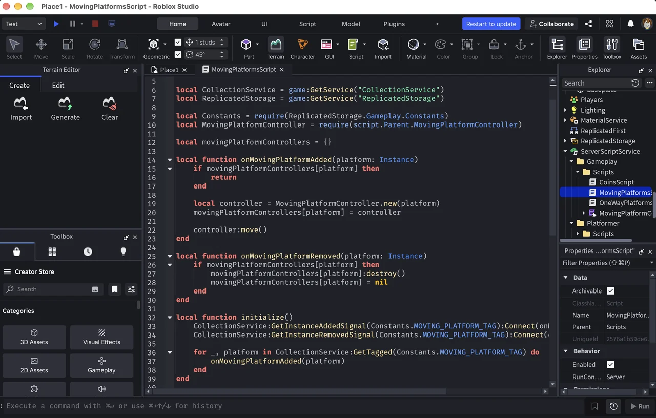Switch to the Terrain Editor Edit tab
Image resolution: width=656 pixels, height=418 pixels.
pos(58,86)
